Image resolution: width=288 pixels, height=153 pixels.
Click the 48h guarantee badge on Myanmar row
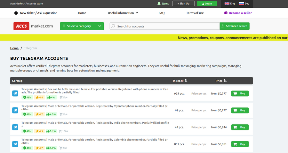27,114
